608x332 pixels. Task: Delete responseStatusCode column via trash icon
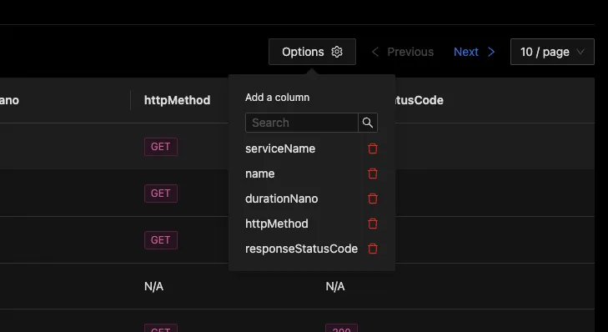pos(373,249)
